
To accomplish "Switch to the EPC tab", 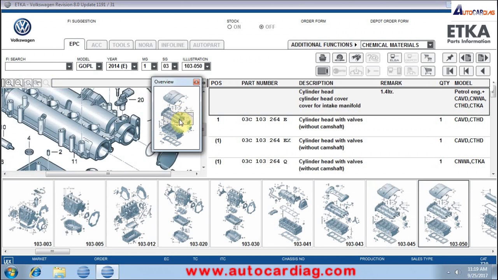I will (x=74, y=44).
